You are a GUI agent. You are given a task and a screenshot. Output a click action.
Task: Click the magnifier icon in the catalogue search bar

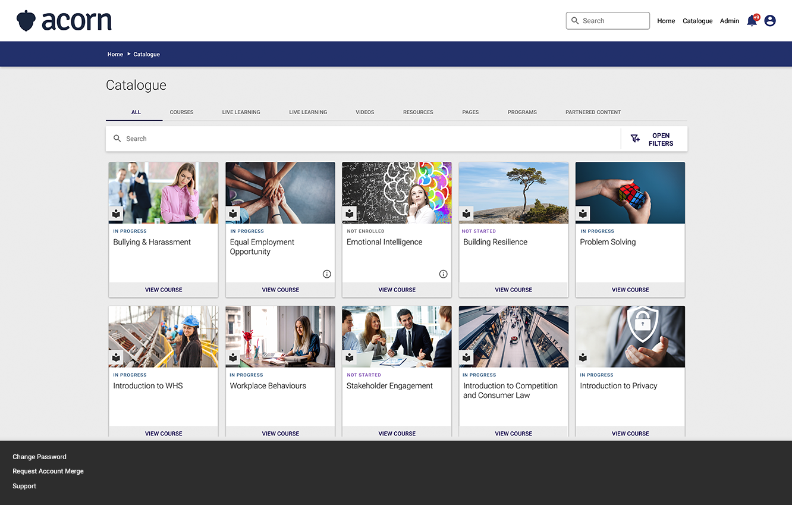(x=117, y=138)
